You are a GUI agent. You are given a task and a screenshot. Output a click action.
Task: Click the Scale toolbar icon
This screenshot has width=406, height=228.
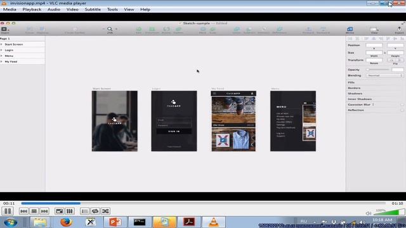click(x=213, y=29)
